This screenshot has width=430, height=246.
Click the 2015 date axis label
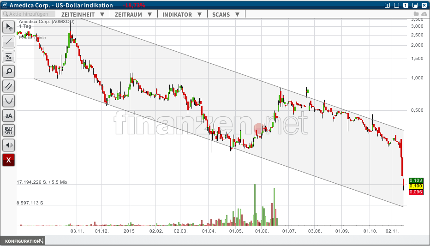coord(129,231)
